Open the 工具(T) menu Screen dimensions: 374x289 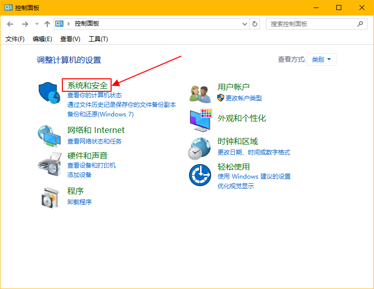point(98,39)
